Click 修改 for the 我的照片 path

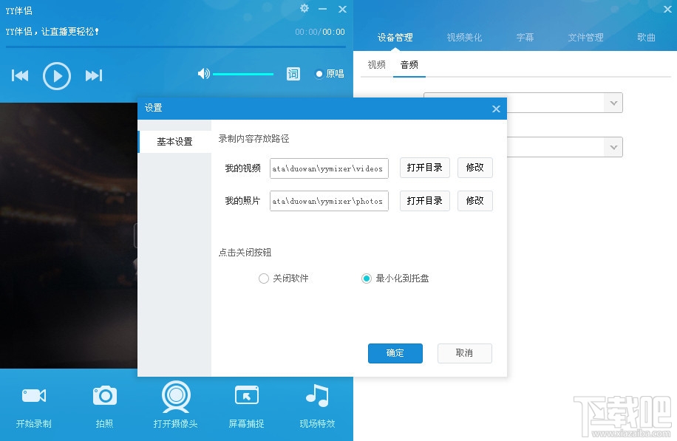pyautogui.click(x=475, y=201)
